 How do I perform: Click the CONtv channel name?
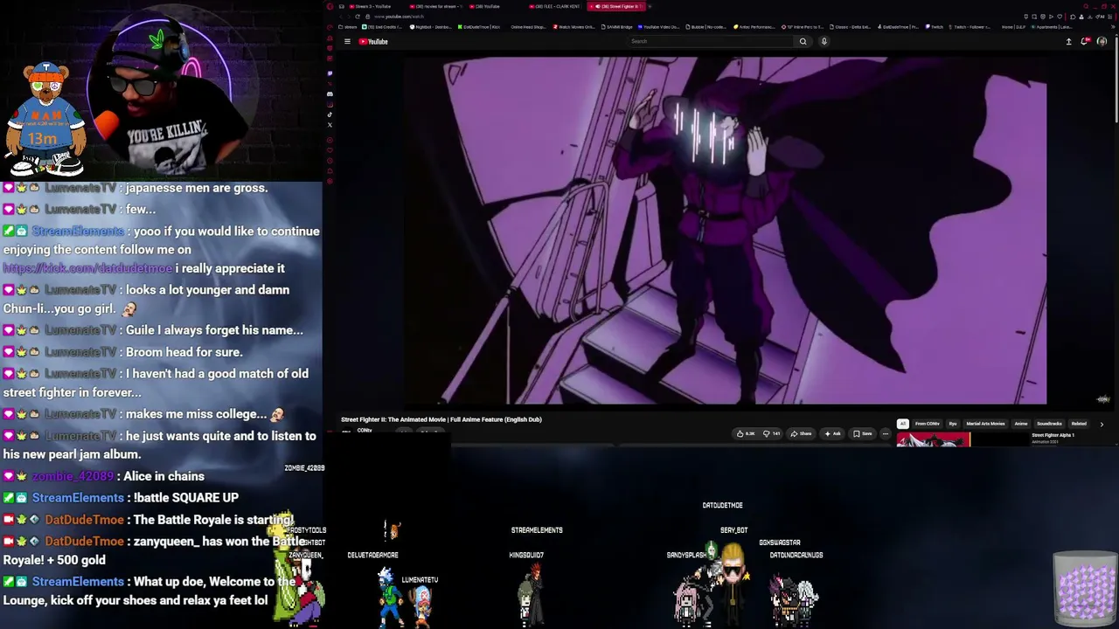tap(365, 431)
